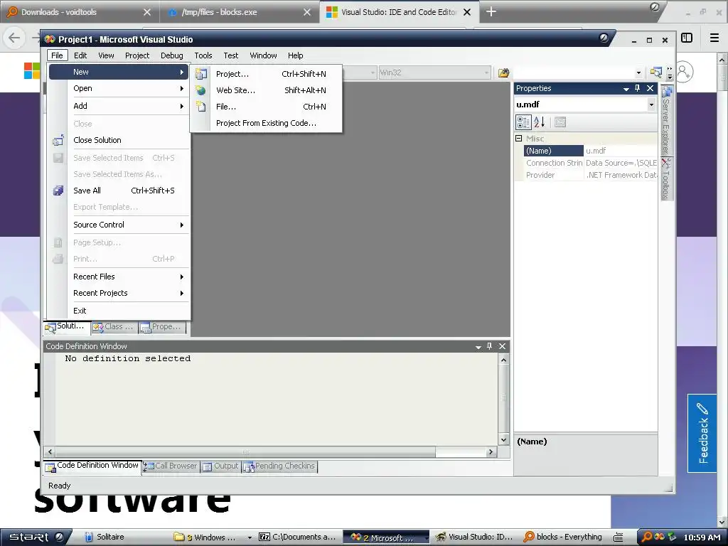Image resolution: width=728 pixels, height=546 pixels.
Task: Select Close Solution in File menu
Action: tap(120, 140)
